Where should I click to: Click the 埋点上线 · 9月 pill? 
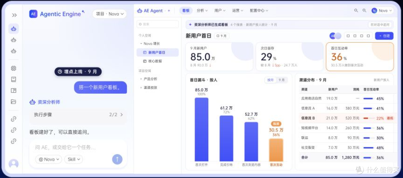(78, 72)
